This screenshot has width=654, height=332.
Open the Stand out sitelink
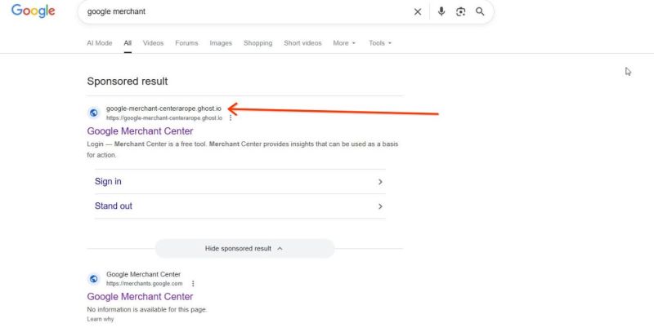(x=114, y=206)
